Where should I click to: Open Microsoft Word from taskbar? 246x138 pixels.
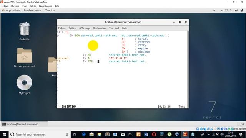[x=146, y=135]
